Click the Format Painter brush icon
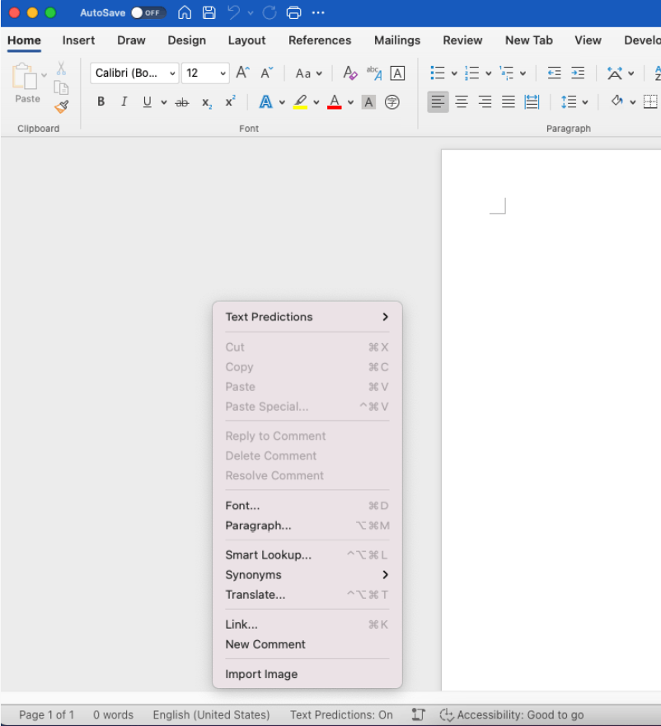 (x=61, y=106)
